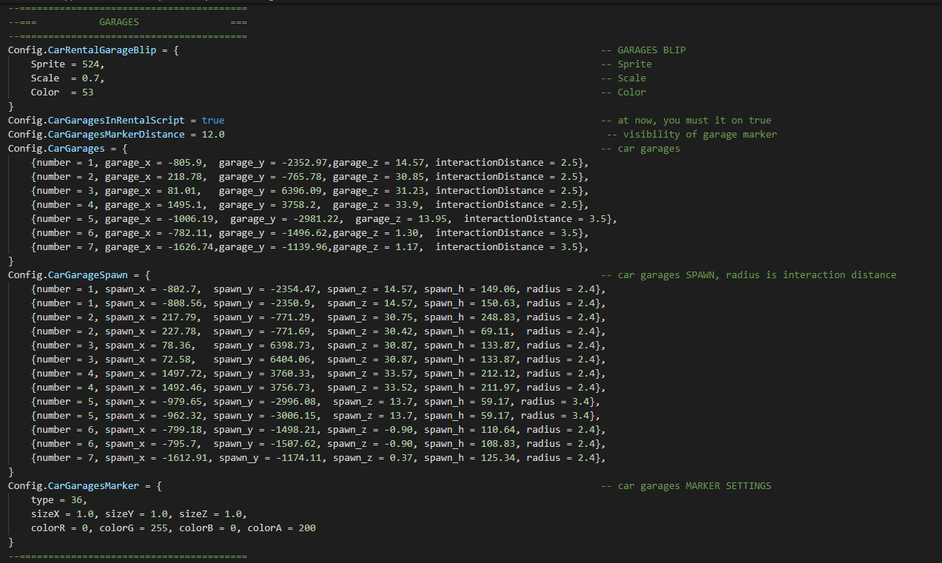Viewport: 942px width, 563px height.
Task: Click the 'car garages SPAWN' radius comment
Action: 748,274
